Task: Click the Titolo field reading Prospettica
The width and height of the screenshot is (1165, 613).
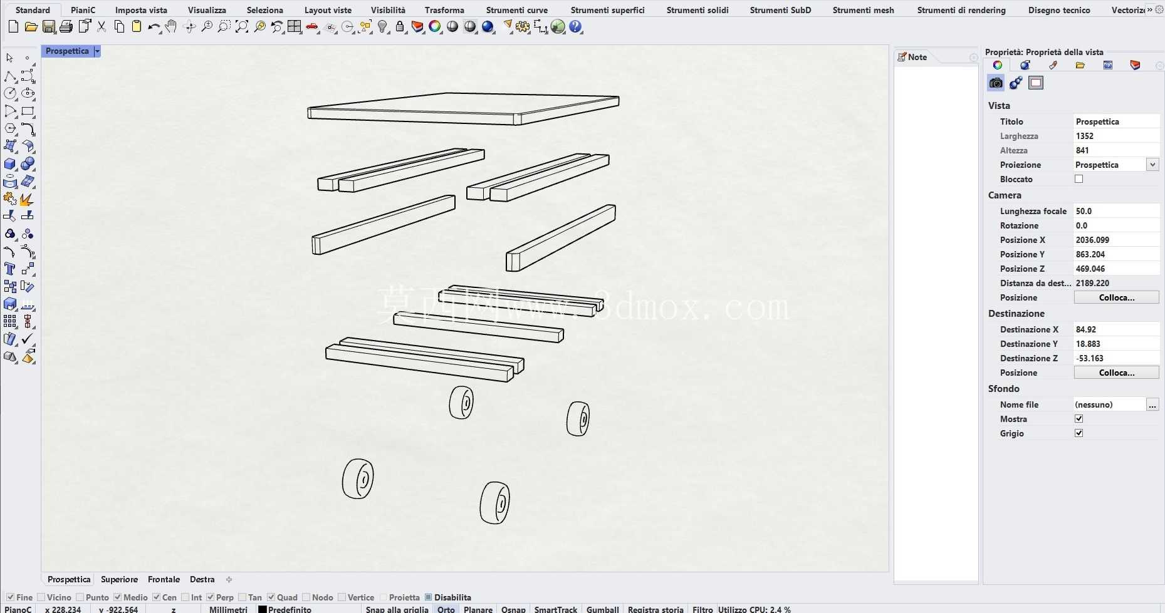Action: click(x=1117, y=121)
